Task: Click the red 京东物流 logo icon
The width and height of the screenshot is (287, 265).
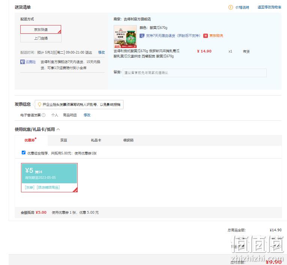Action: (206, 36)
